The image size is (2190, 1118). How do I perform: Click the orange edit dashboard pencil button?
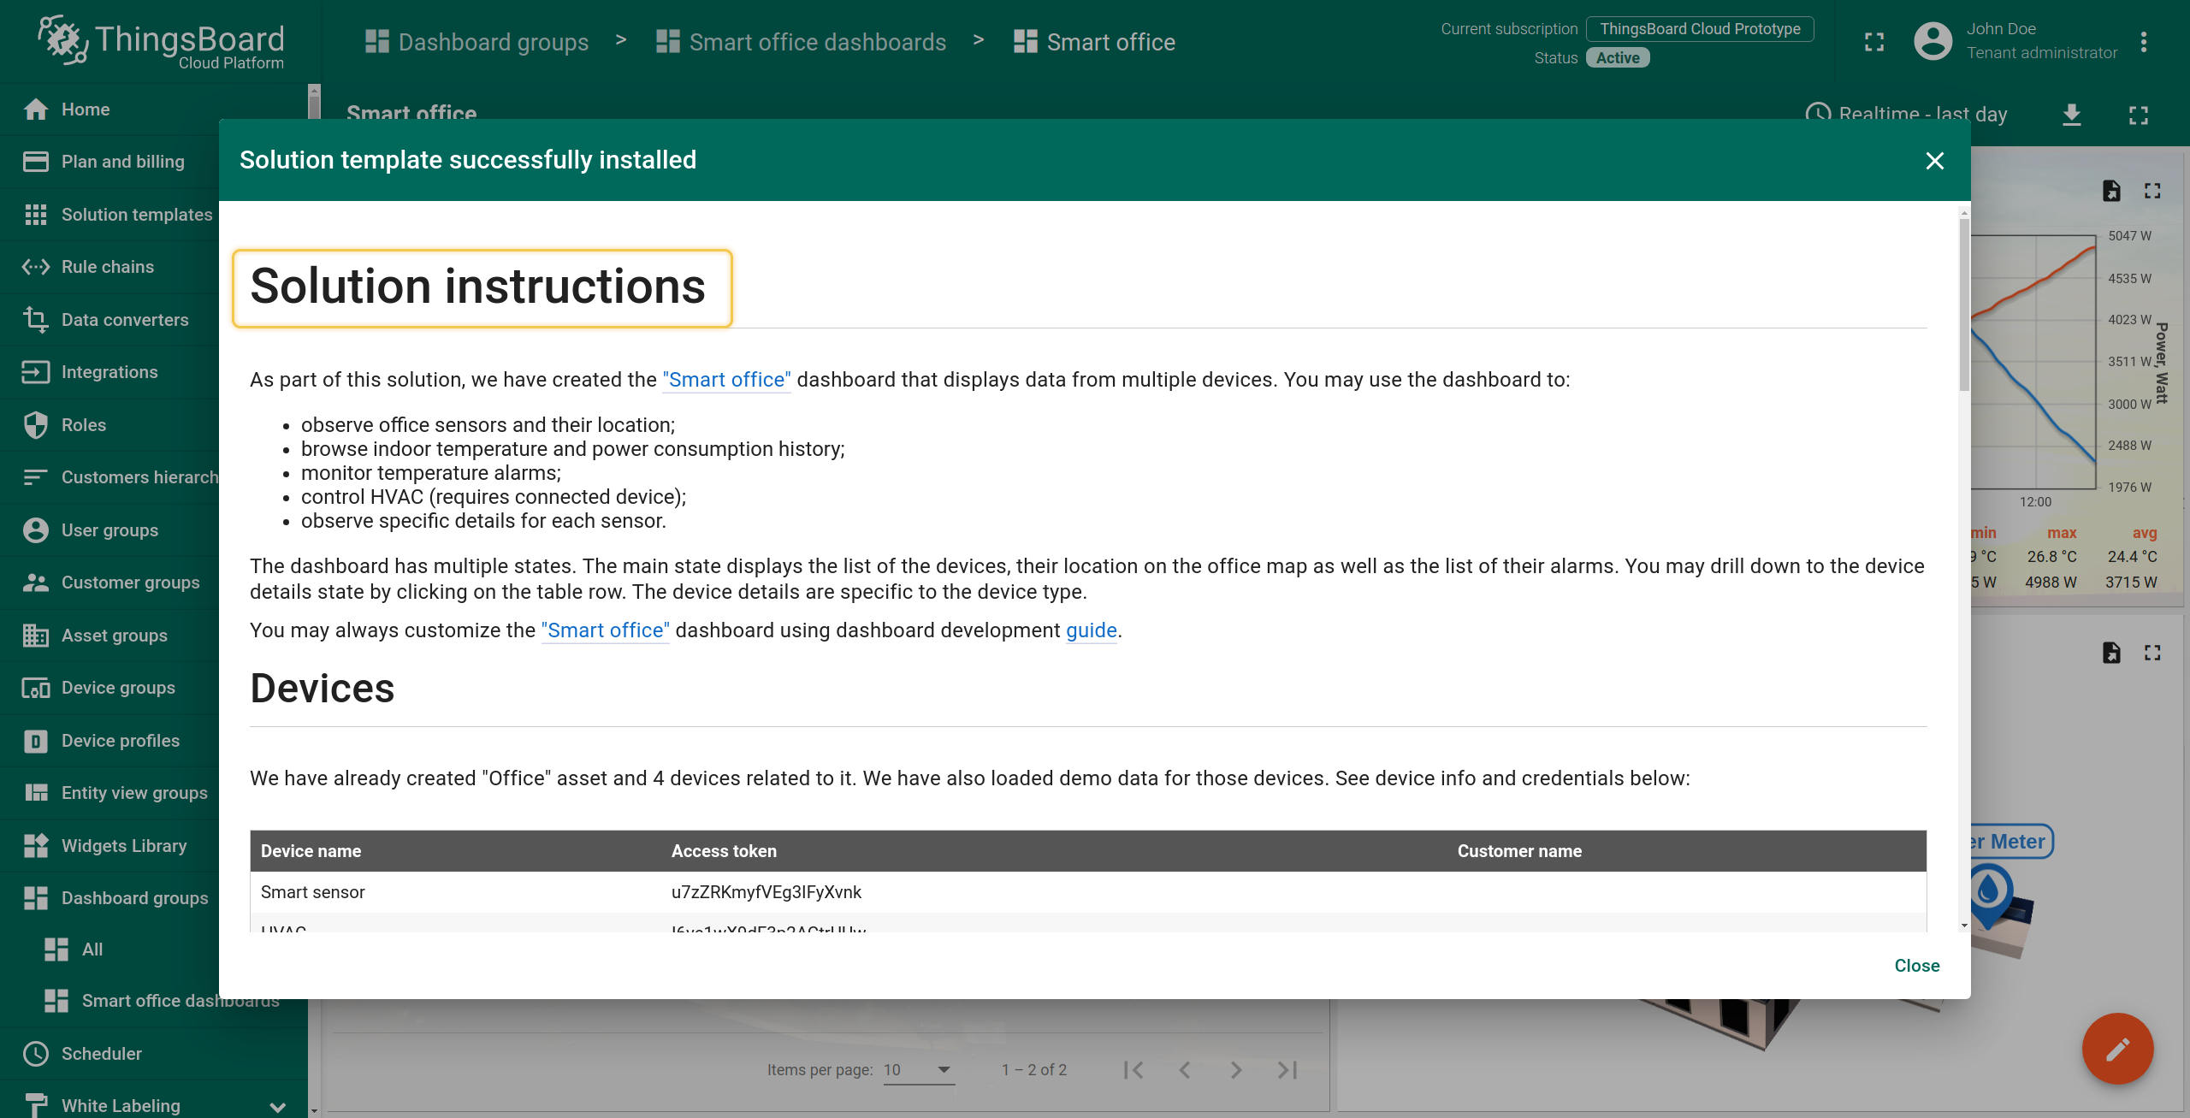(2117, 1049)
